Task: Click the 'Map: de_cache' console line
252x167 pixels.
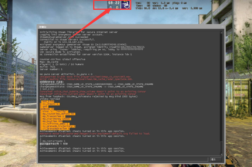Action: (x=49, y=62)
